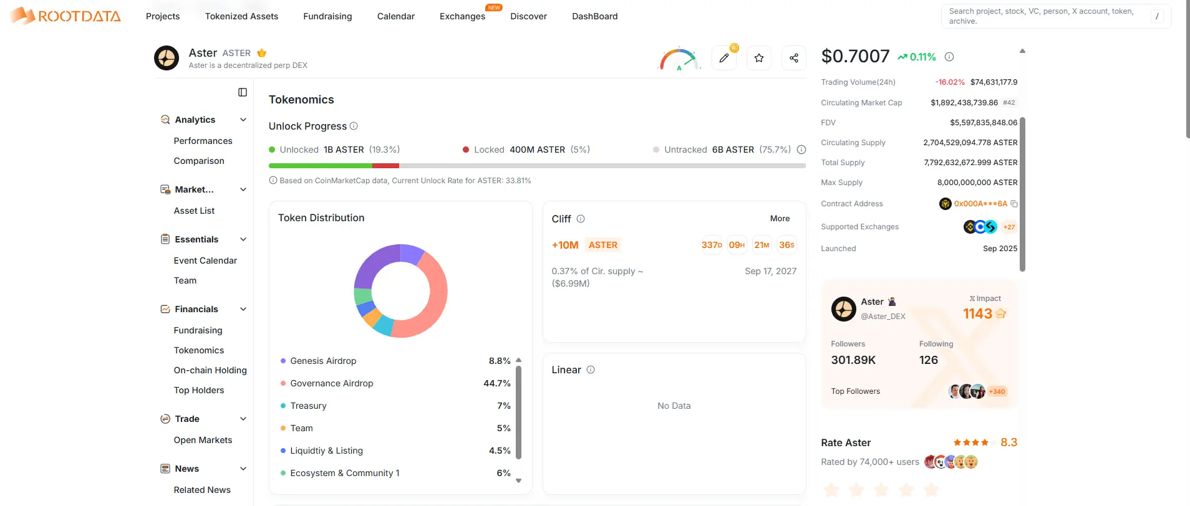
Task: Open the Fundraising menu
Action: point(327,16)
